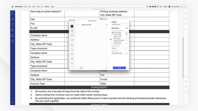Open the Go menu

pyautogui.click(x=42, y=6)
